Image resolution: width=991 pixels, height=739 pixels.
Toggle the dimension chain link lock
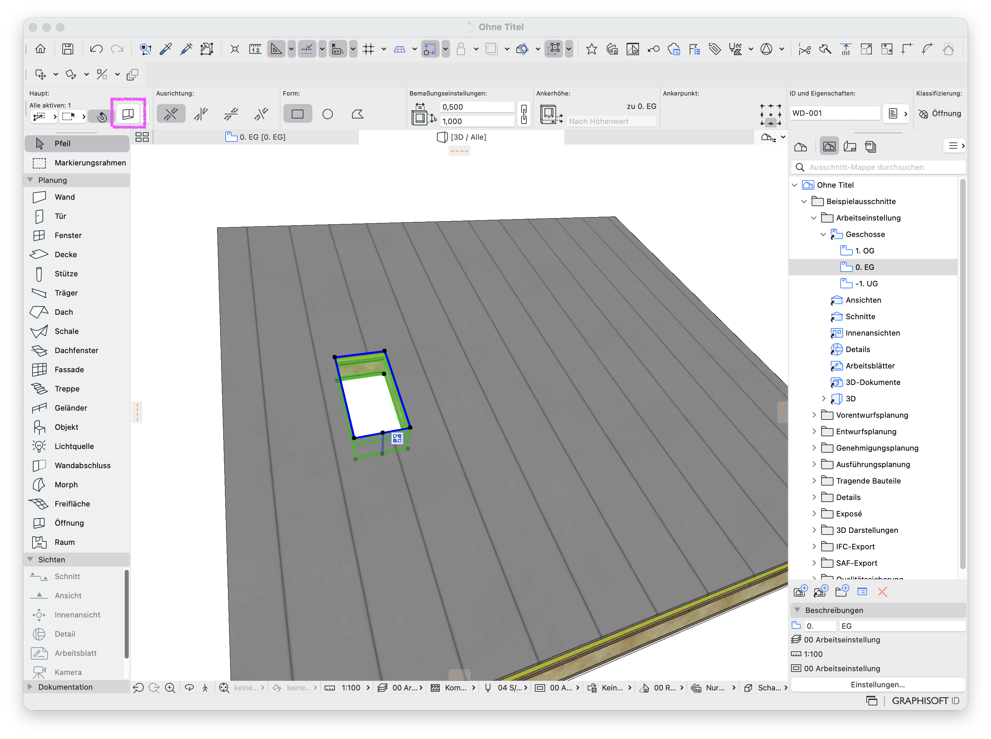[524, 114]
